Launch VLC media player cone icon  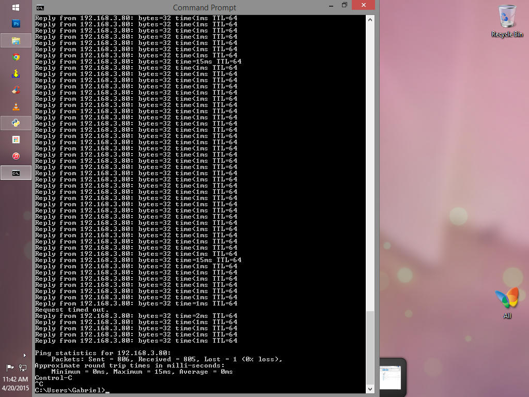pyautogui.click(x=16, y=106)
